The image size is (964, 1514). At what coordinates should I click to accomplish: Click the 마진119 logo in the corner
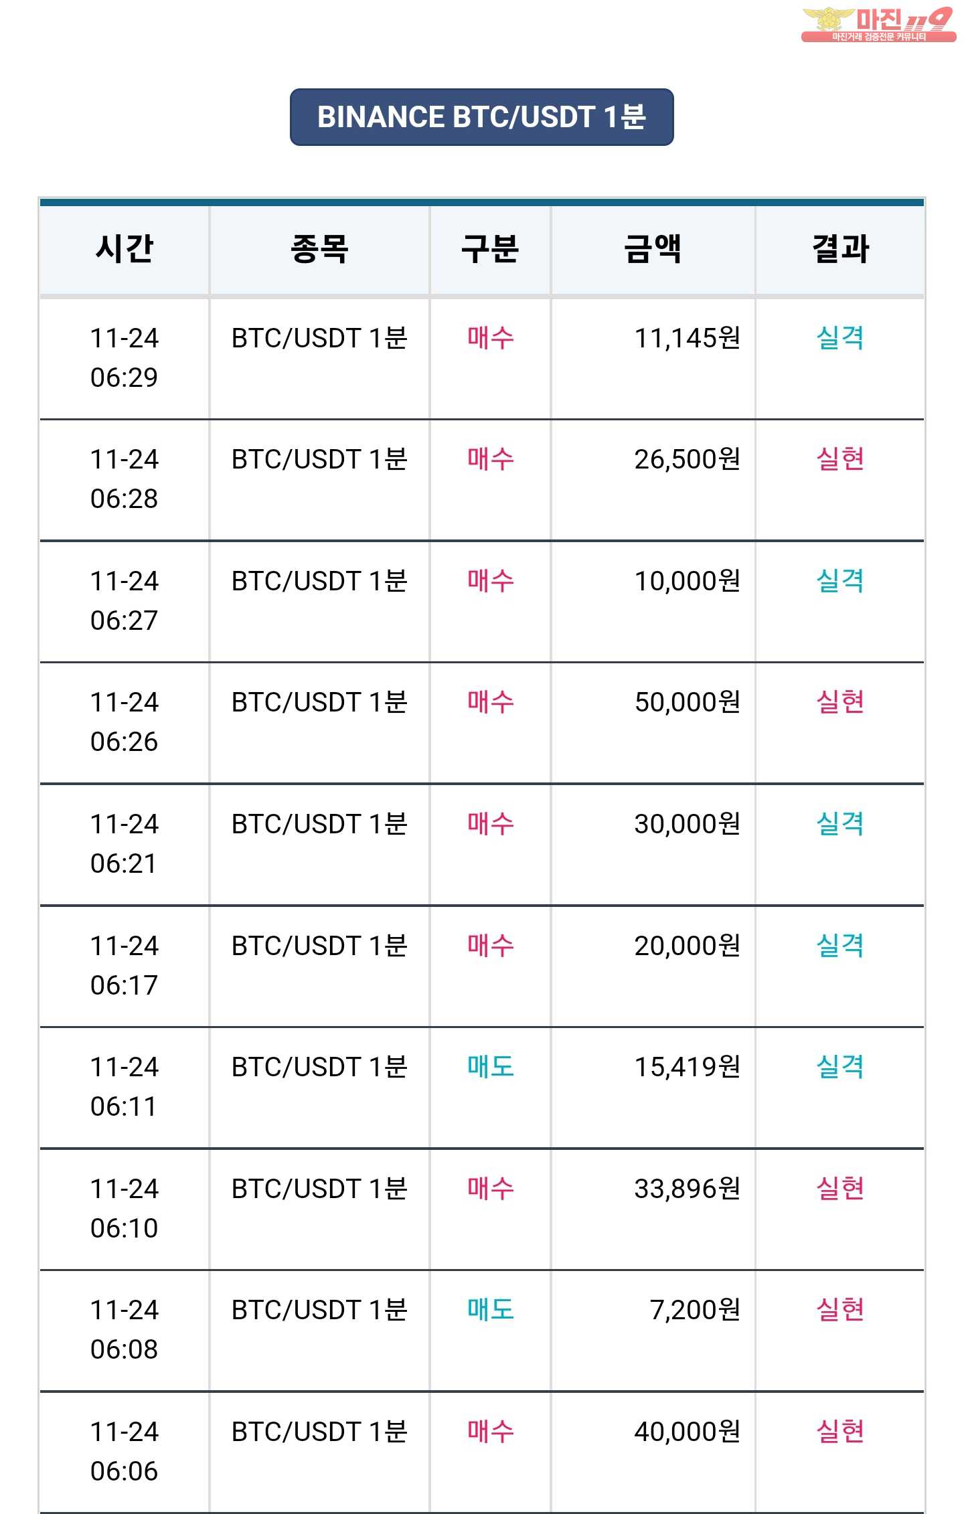pos(878,24)
